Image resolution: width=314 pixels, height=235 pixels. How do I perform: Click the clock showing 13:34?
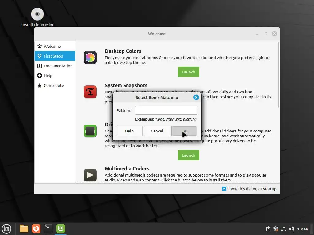coord(302,229)
